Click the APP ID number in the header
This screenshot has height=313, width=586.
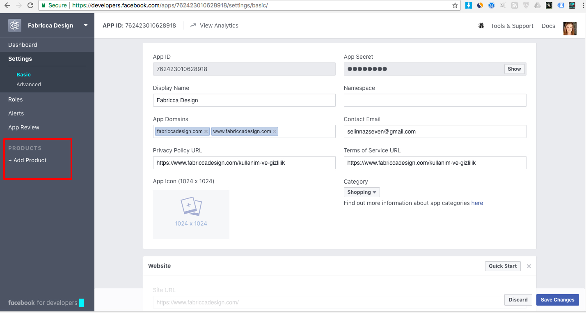(x=151, y=25)
